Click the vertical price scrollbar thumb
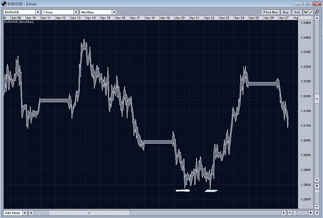 point(317,99)
